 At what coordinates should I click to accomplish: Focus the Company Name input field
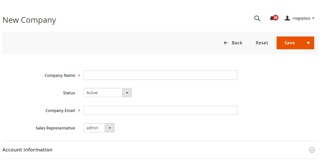point(160,75)
